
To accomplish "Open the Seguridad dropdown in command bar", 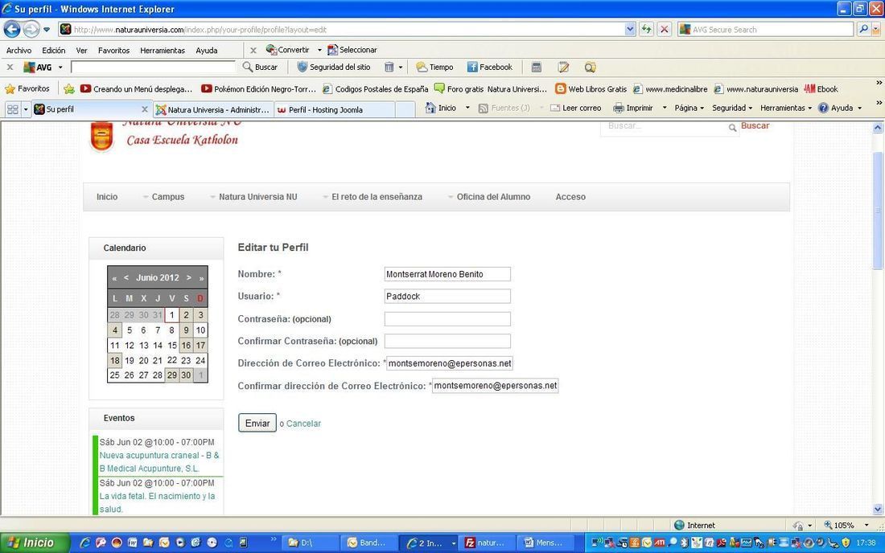I will tap(732, 108).
